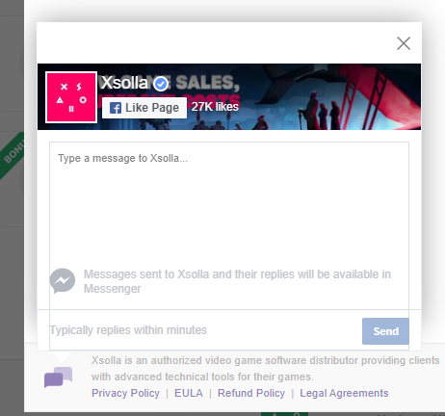Viewport: 445px width, 416px height.
Task: Open the Privacy Policy link
Action: pyautogui.click(x=125, y=393)
